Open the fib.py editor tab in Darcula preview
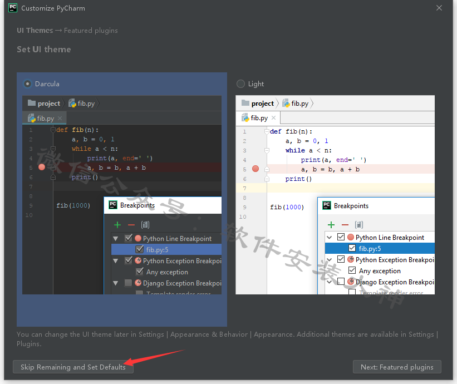This screenshot has width=457, height=384. point(45,119)
